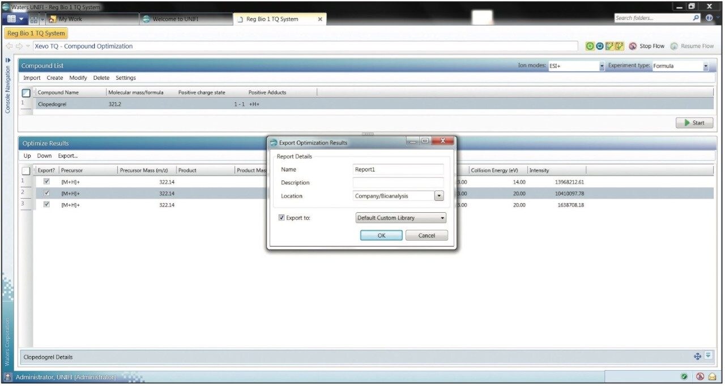Click Cancel in Export Optimization Results dialog
Viewport: 725px width, 386px height.
427,235
